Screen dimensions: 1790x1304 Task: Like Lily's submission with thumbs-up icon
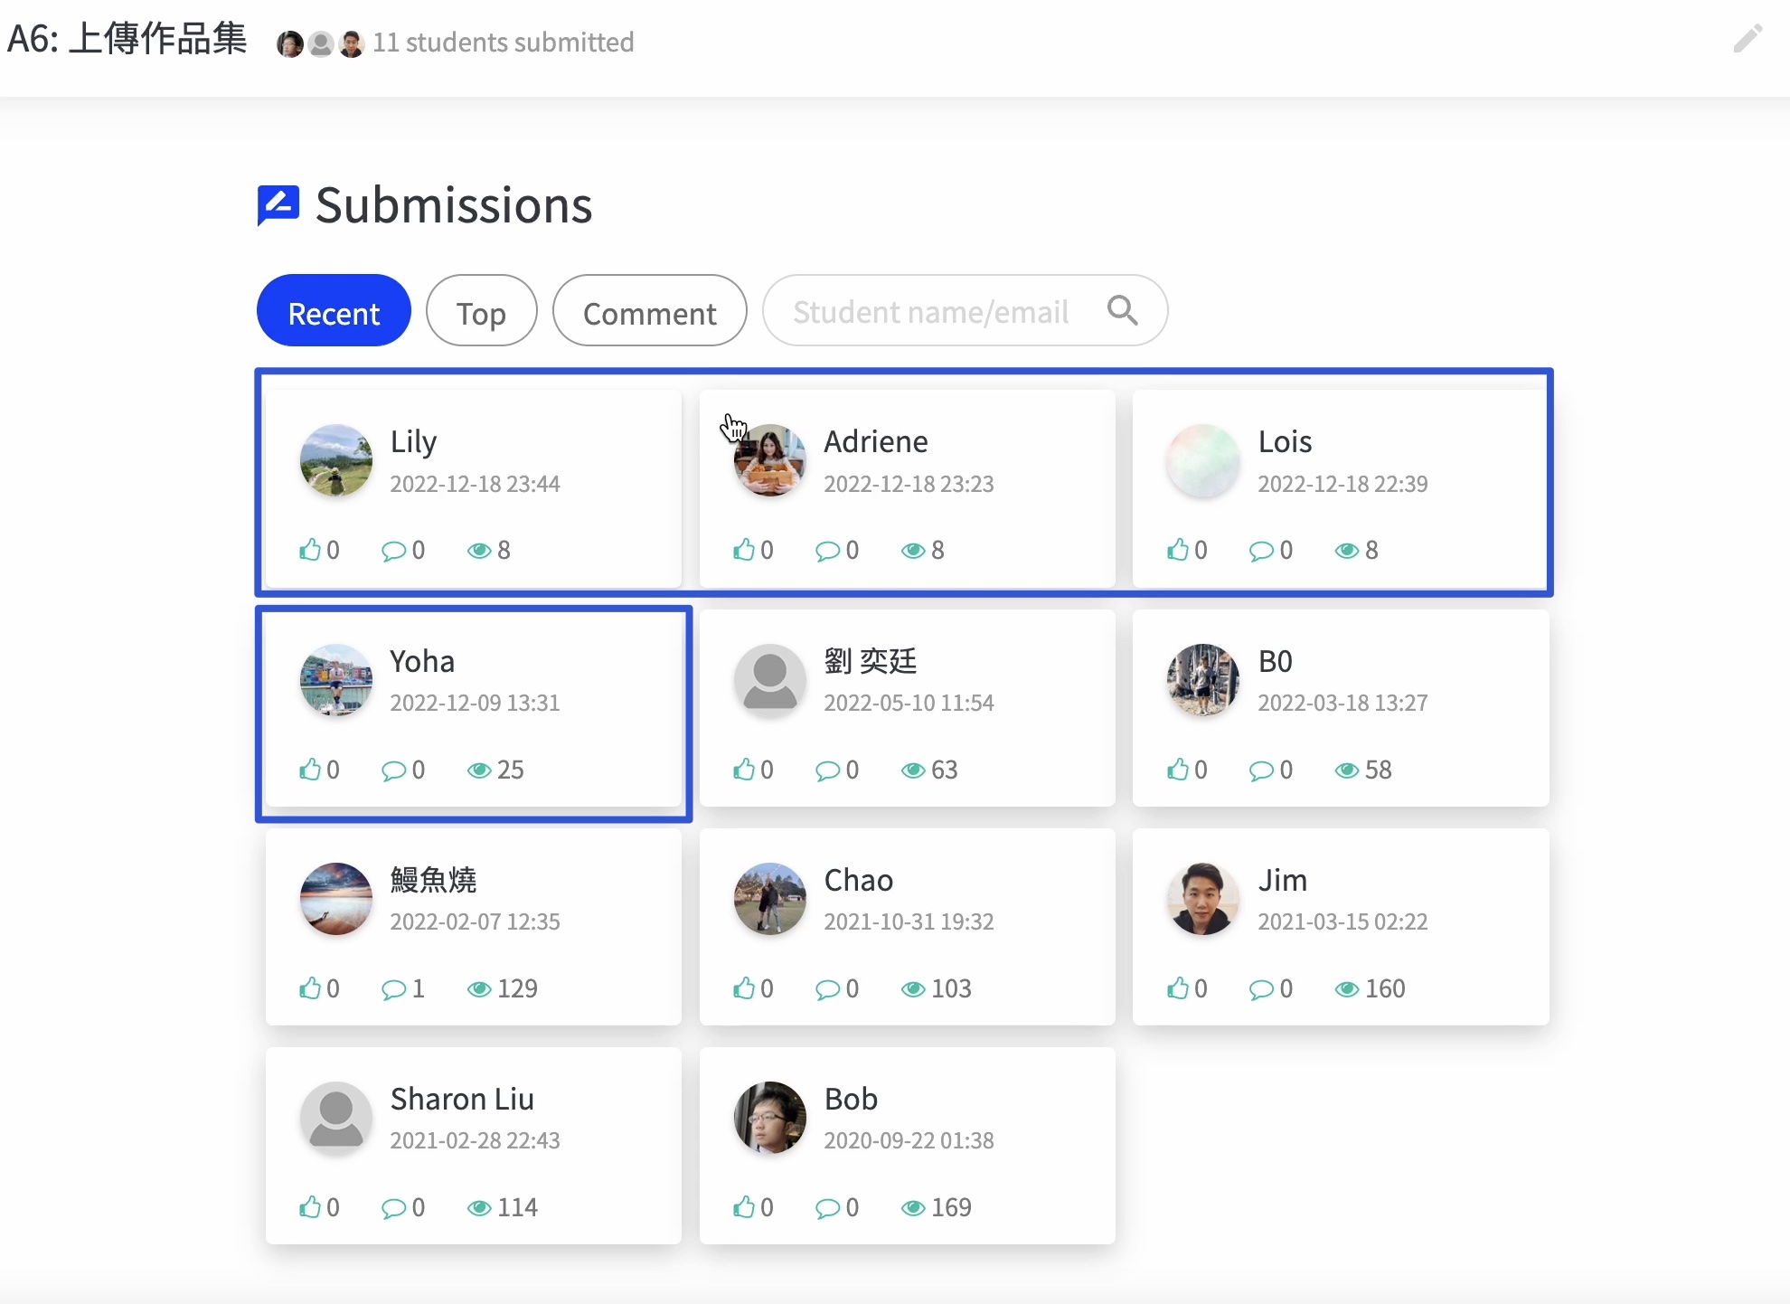tap(310, 550)
